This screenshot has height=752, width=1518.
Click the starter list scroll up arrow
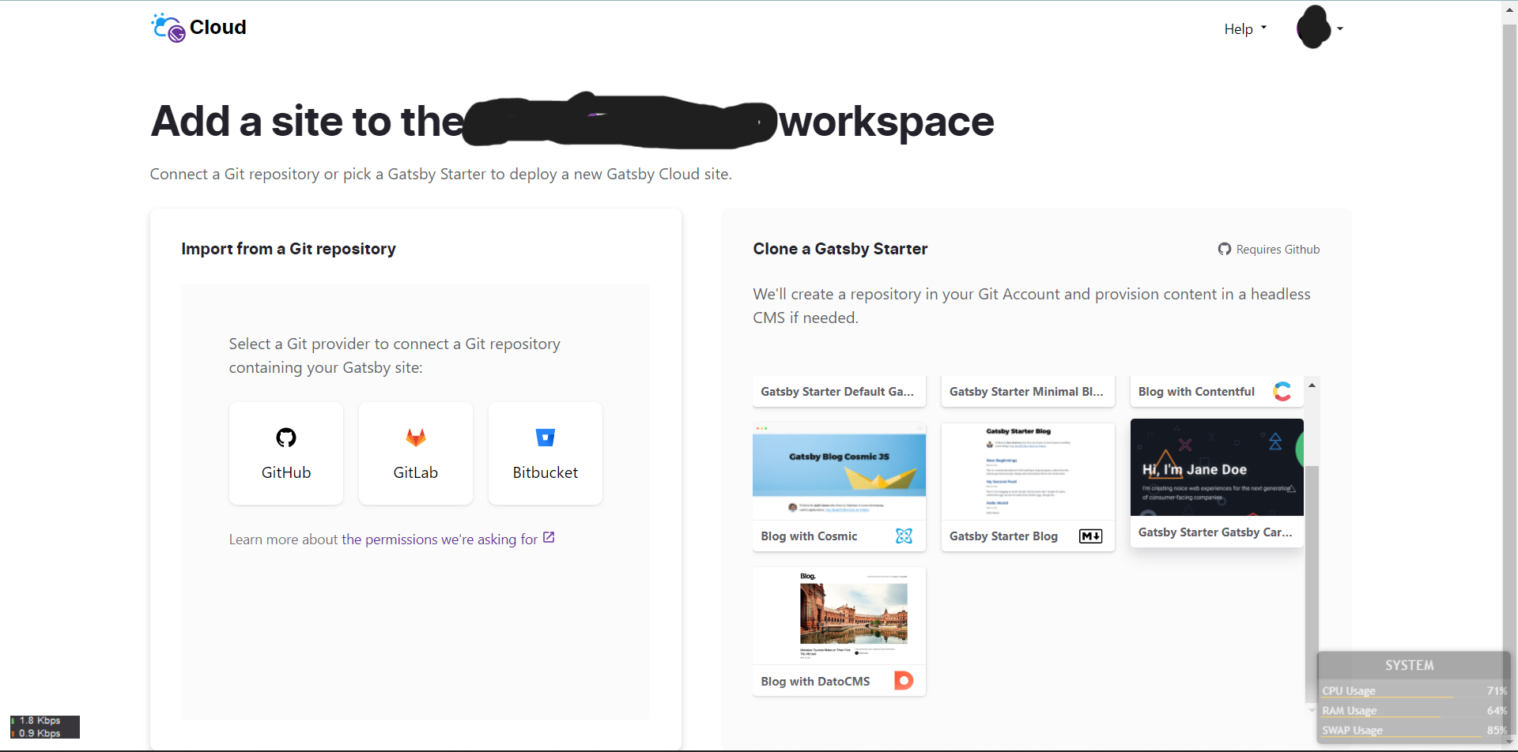[x=1312, y=385]
